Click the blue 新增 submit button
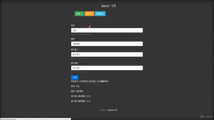214x120 pixels. [x=75, y=77]
